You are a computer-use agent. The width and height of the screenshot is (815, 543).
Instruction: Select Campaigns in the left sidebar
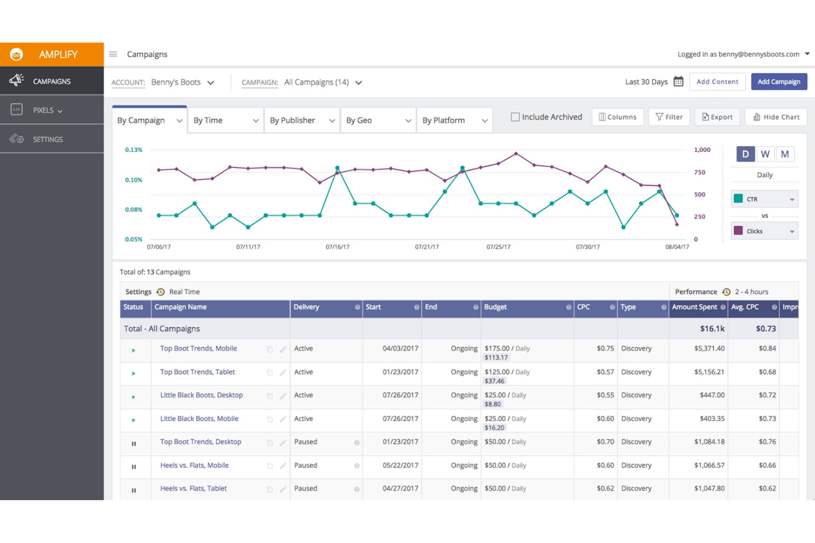(x=51, y=81)
